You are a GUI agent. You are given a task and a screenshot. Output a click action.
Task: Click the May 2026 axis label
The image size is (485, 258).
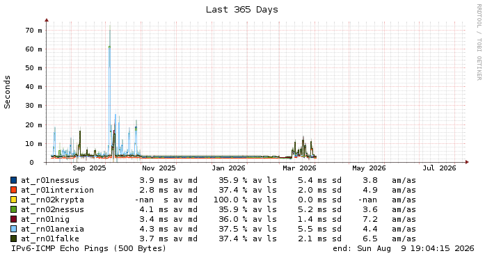369,168
